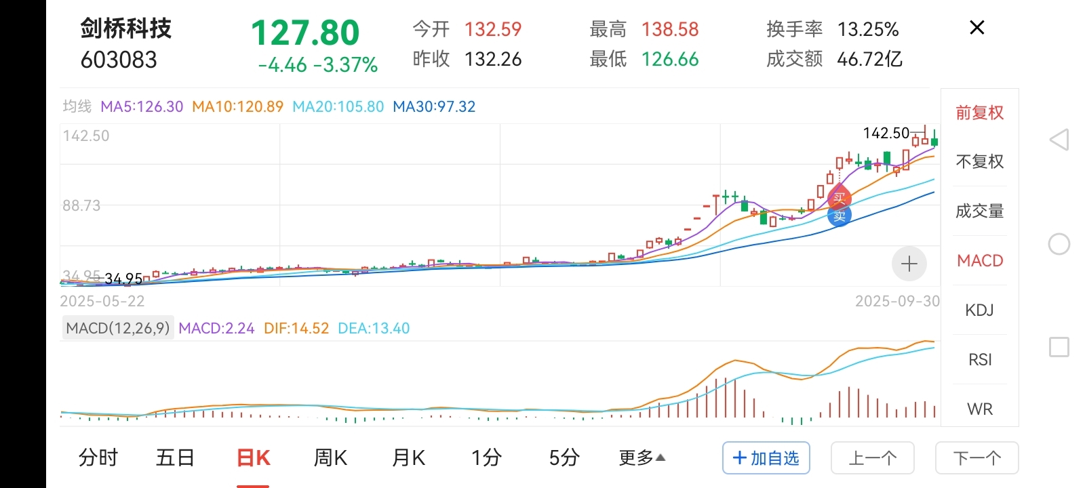Go to 下一个 next stock
This screenshot has width=1085, height=488.
pyautogui.click(x=977, y=458)
